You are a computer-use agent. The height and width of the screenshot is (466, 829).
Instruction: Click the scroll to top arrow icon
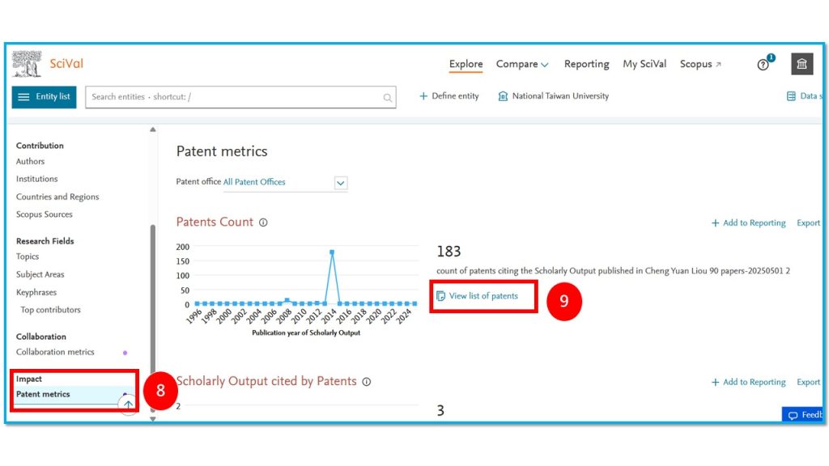(128, 405)
